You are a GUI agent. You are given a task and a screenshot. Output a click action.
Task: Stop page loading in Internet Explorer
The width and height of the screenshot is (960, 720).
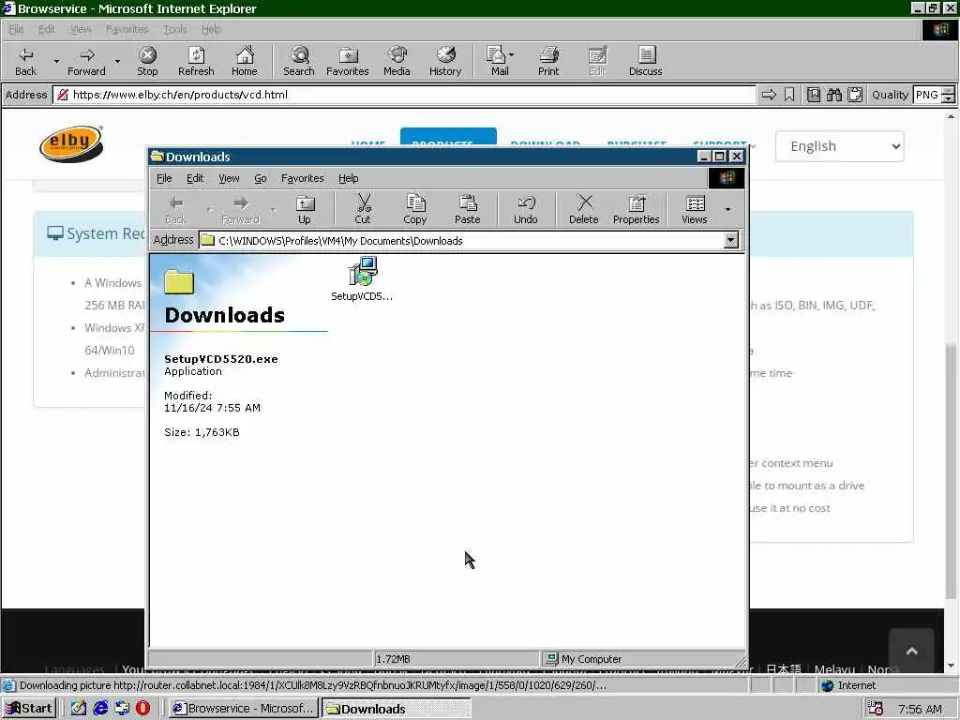point(147,61)
